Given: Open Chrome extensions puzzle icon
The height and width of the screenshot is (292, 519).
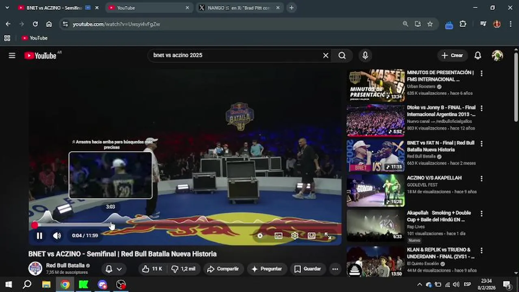Looking at the screenshot, I should (x=463, y=24).
